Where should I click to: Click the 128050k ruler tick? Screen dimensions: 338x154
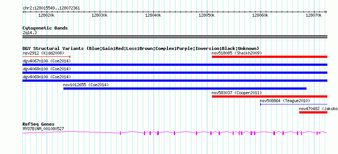coord(207,15)
